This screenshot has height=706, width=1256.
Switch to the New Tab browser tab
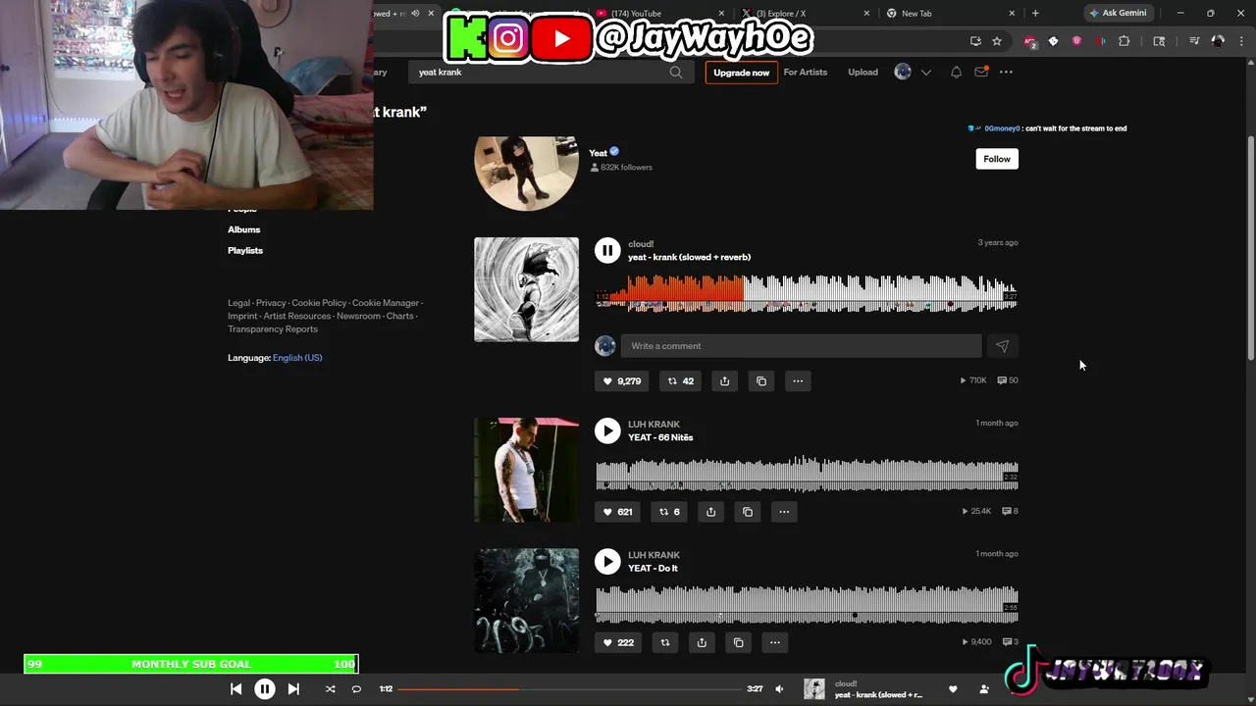(949, 13)
